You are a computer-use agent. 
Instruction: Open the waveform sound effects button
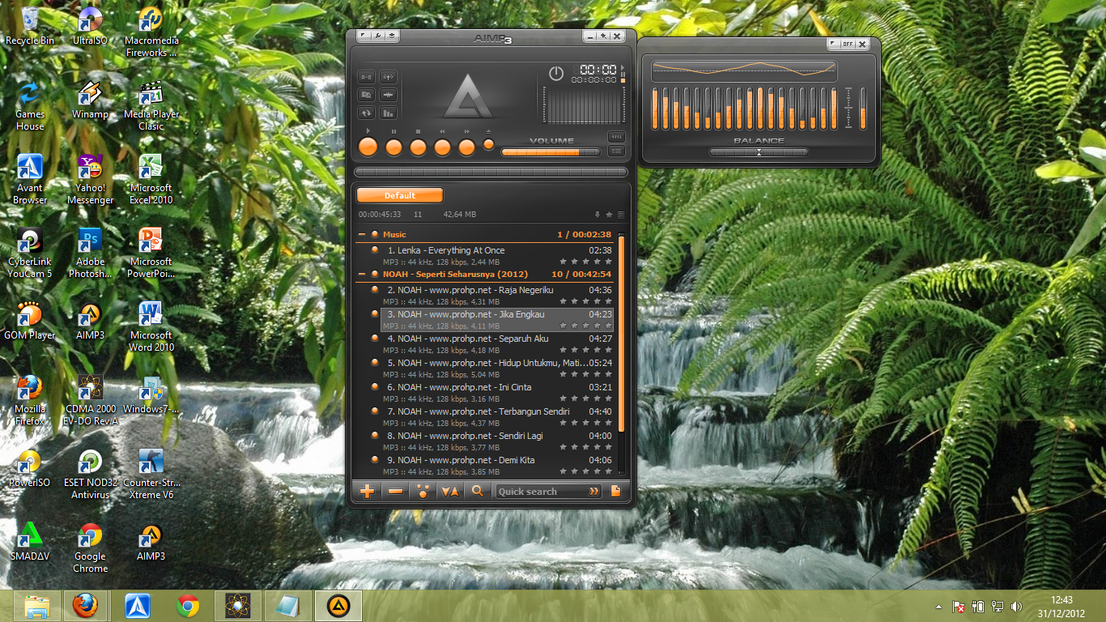pos(388,95)
